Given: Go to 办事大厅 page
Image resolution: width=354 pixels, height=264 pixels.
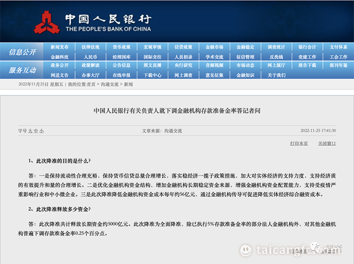Looking at the screenshot, I should 91,75.
